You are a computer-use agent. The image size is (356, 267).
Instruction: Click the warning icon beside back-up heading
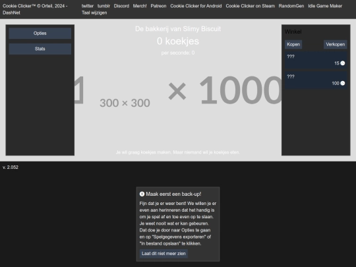click(x=142, y=194)
